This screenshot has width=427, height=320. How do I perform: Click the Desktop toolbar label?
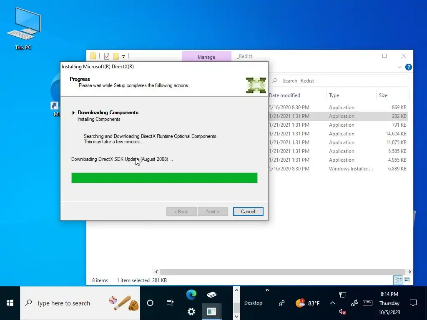[253, 303]
